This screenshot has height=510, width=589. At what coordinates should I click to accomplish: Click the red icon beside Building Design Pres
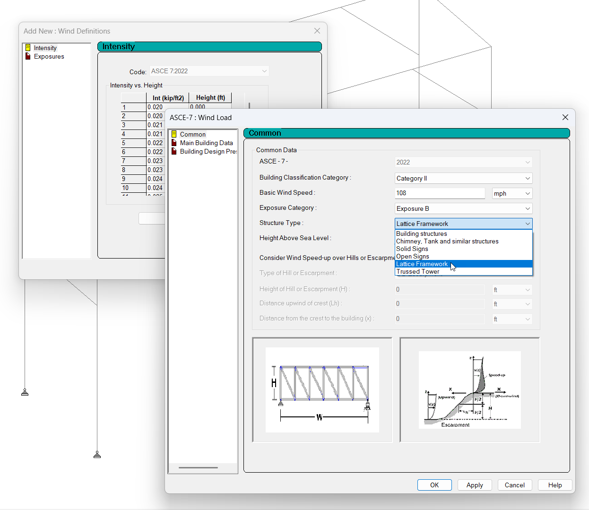pos(175,151)
